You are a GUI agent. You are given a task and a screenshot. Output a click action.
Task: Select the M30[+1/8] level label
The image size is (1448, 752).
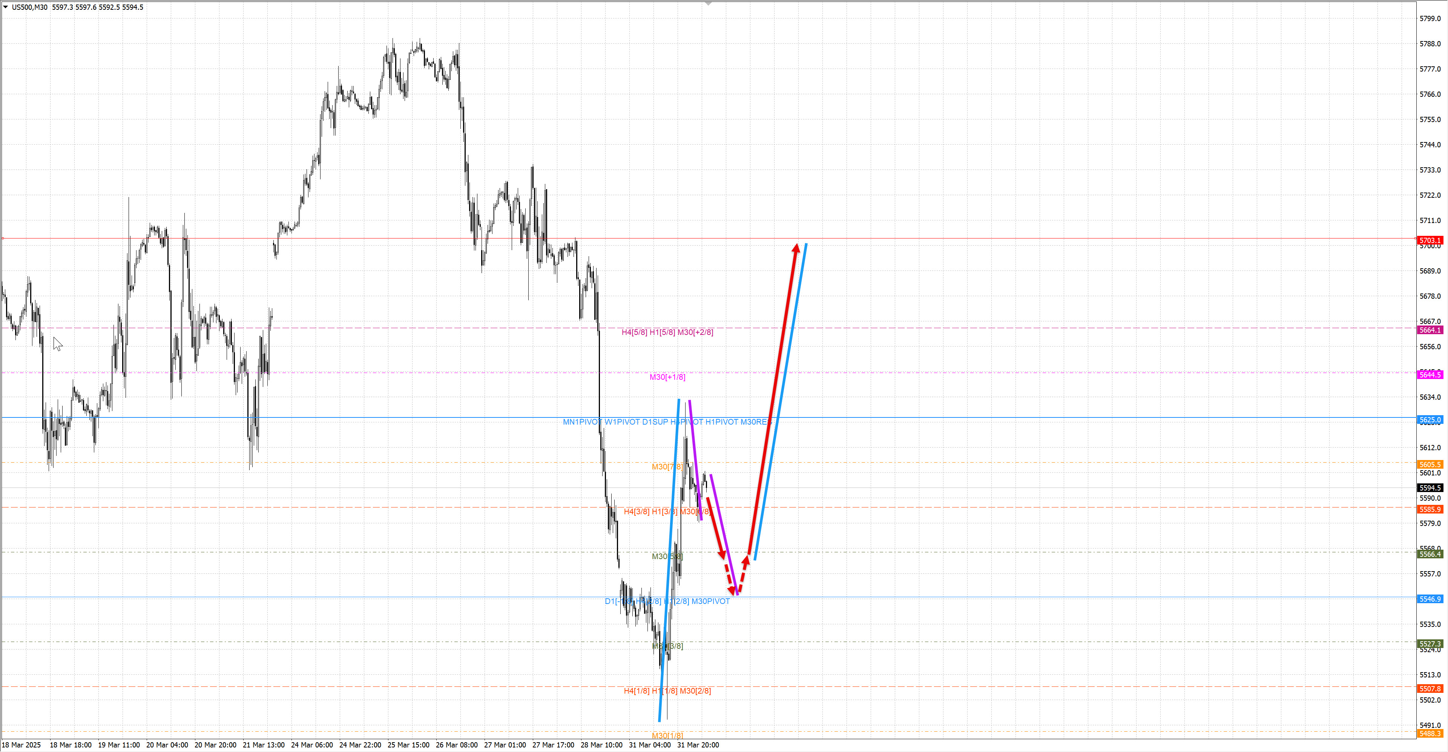(x=667, y=377)
